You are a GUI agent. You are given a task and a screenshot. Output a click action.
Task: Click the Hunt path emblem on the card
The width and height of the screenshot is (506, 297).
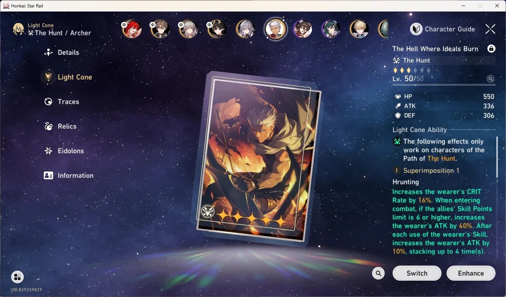click(207, 211)
